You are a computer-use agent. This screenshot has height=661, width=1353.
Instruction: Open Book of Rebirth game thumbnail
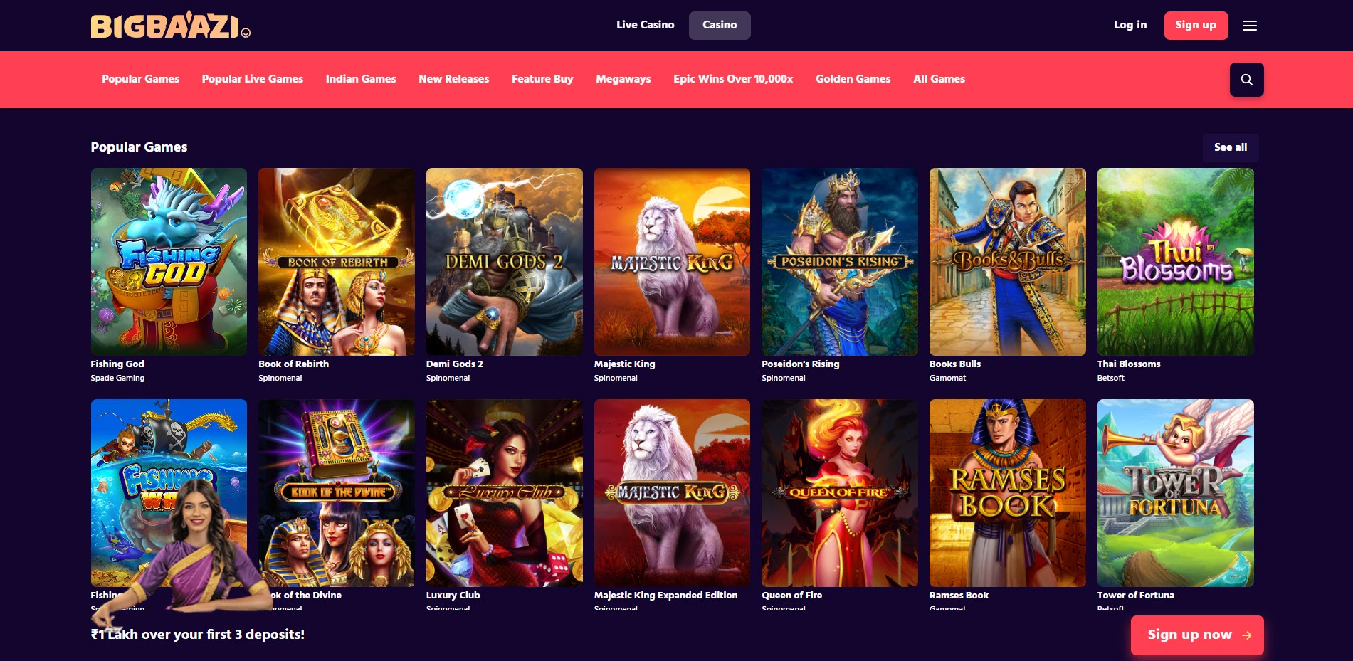click(337, 262)
